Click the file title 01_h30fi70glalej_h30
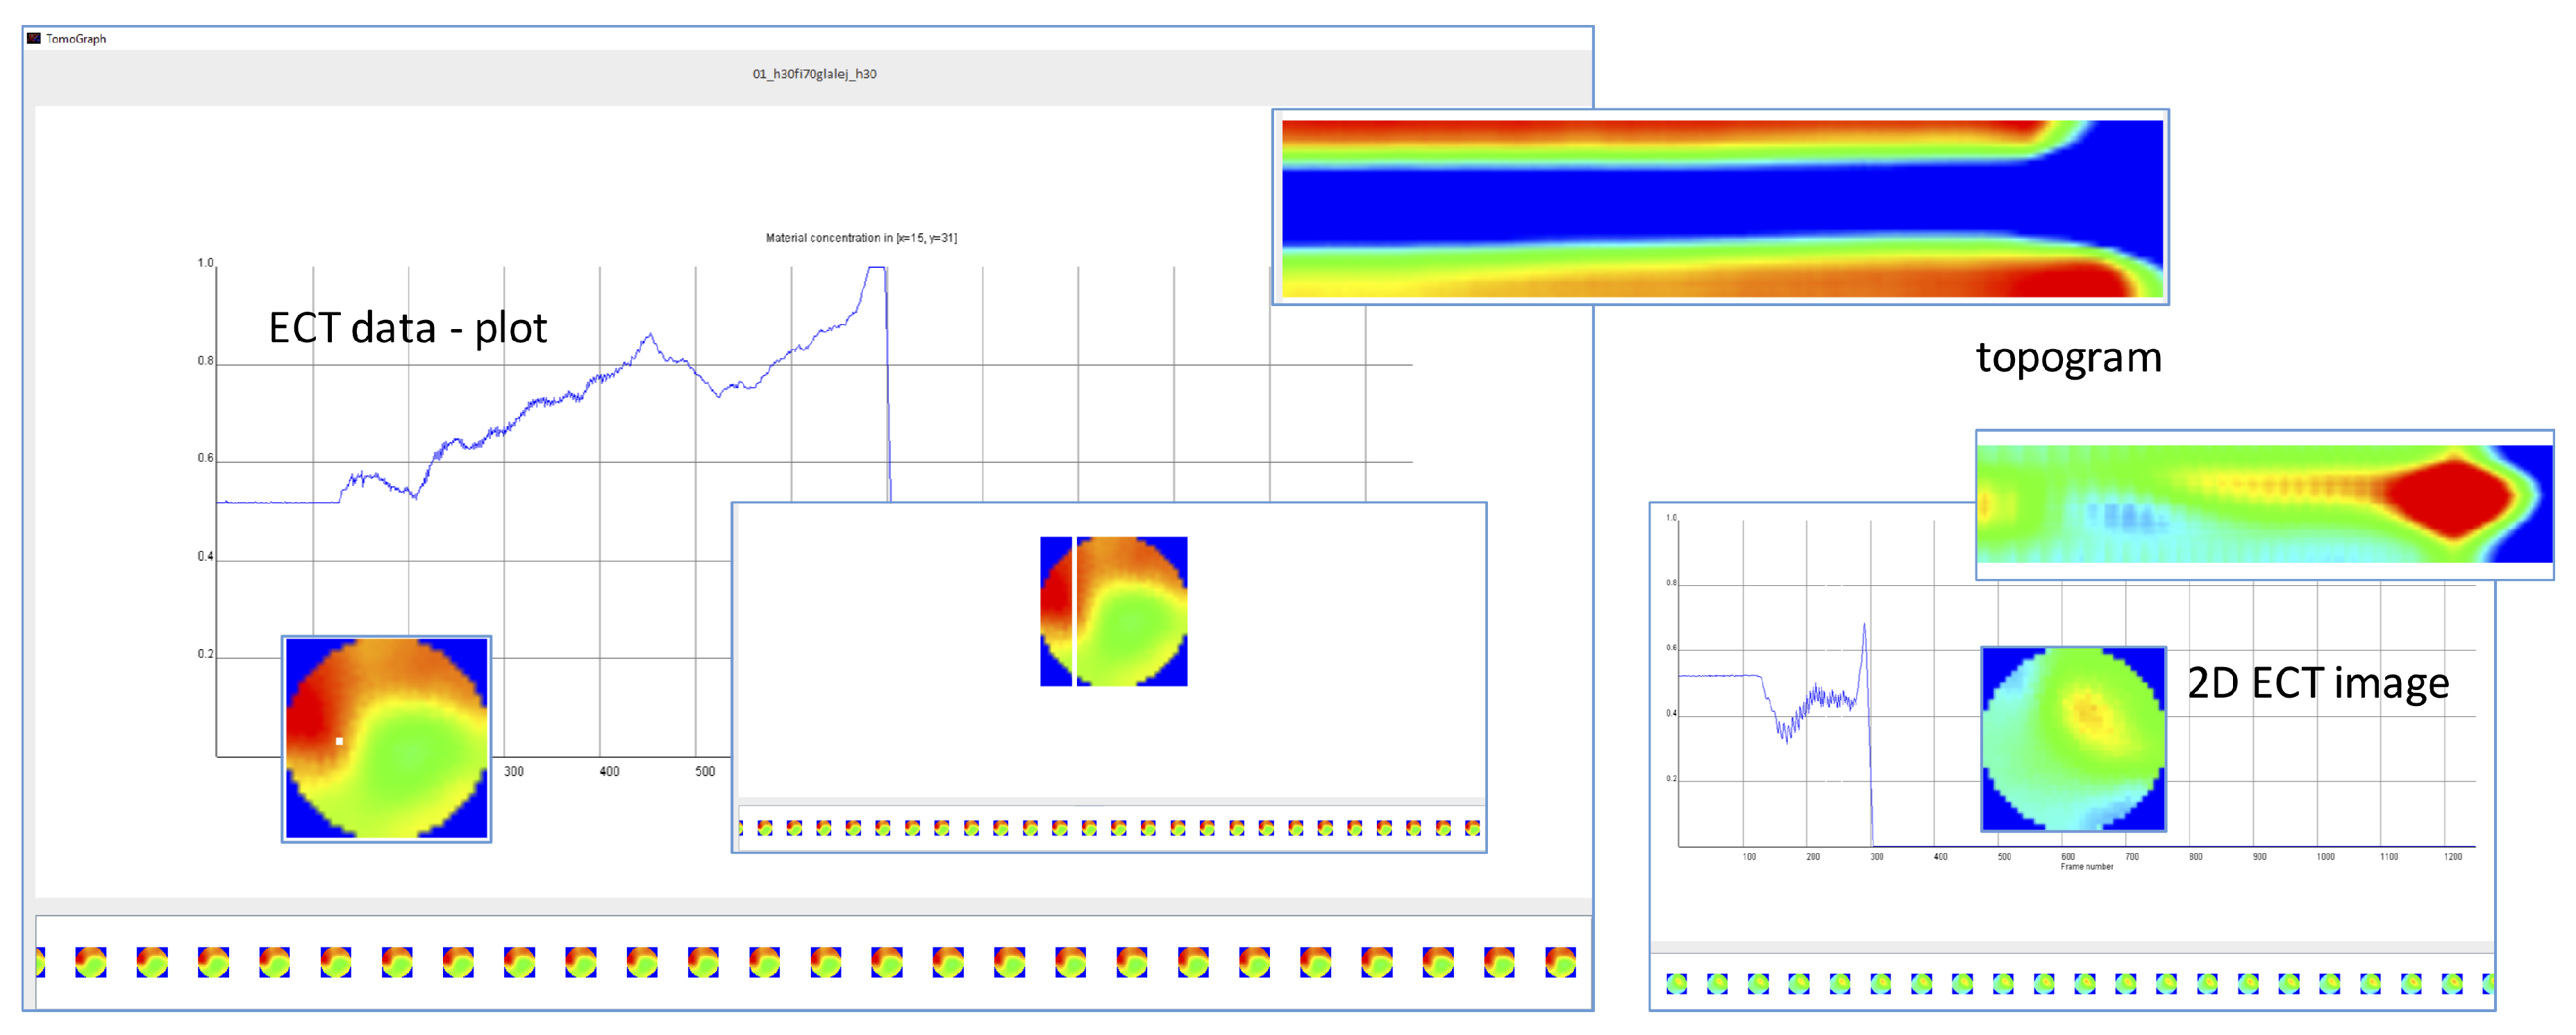 [x=814, y=74]
